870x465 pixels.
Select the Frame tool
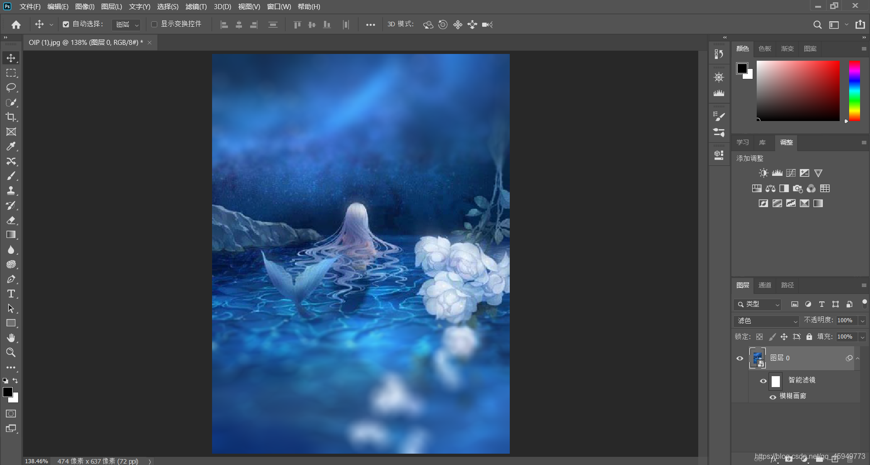tap(11, 132)
